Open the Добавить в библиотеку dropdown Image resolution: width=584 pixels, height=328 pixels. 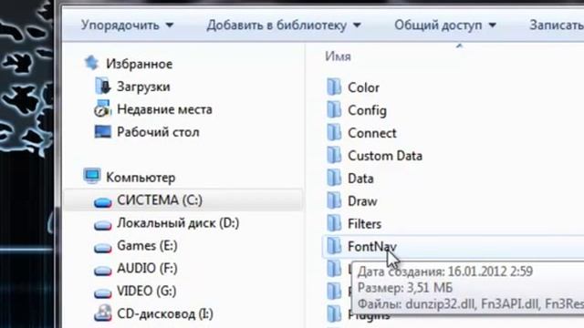(284, 26)
